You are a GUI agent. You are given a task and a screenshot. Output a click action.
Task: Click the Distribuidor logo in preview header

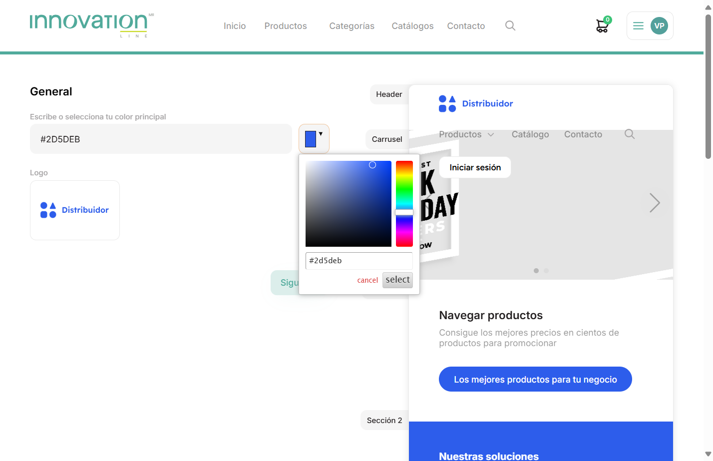(476, 103)
